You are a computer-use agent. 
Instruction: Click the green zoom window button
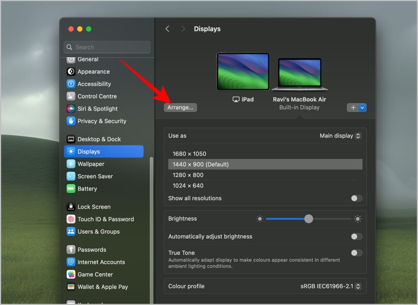tap(89, 29)
